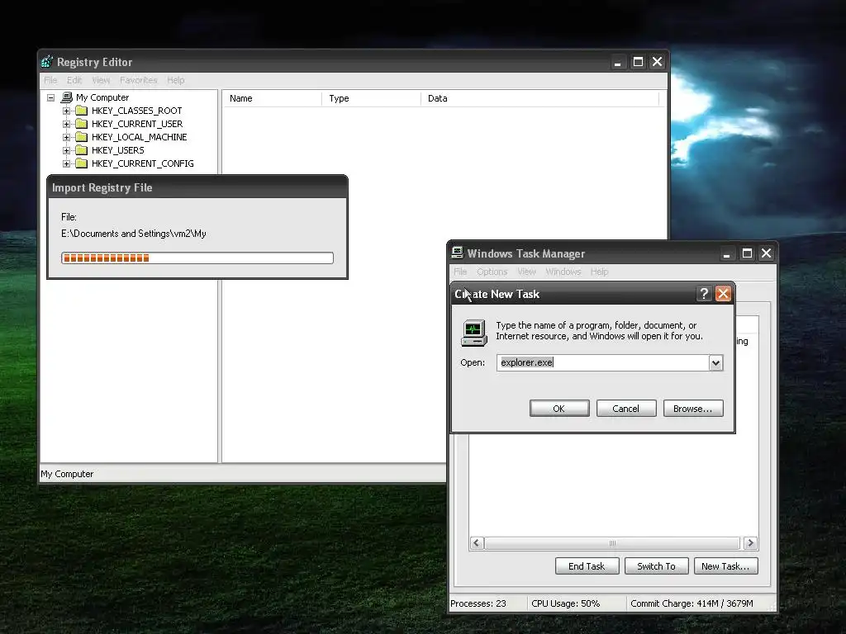The width and height of the screenshot is (846, 634).
Task: Click the HKEY_CURRENT_CONFIG folder icon
Action: [x=82, y=163]
